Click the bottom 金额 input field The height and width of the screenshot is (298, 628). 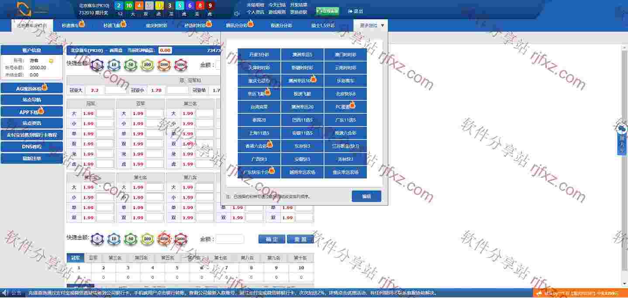pos(230,239)
